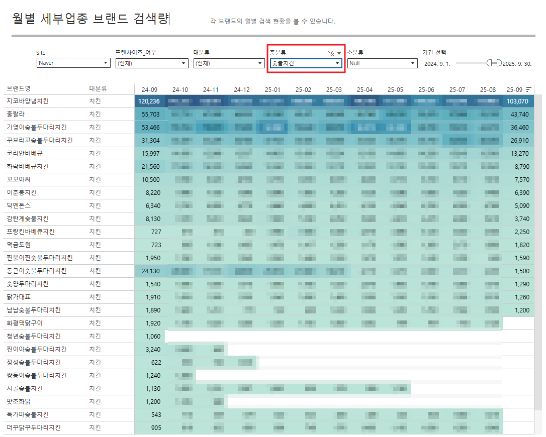This screenshot has width=546, height=437.
Task: Select the 지코바양념치킨 brand row label
Action: tap(28, 101)
